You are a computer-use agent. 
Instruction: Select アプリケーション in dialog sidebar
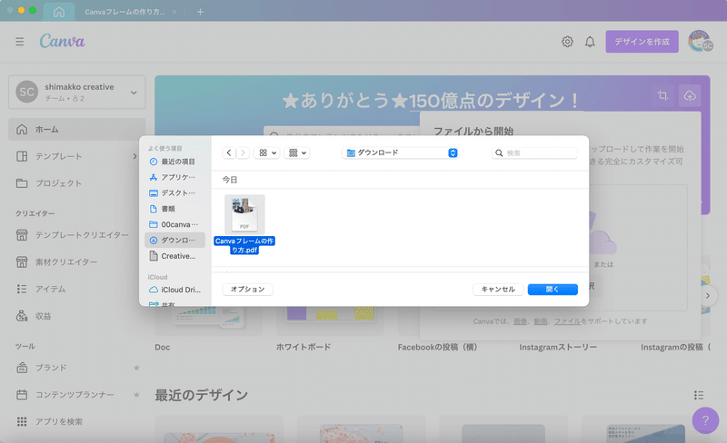coord(174,177)
